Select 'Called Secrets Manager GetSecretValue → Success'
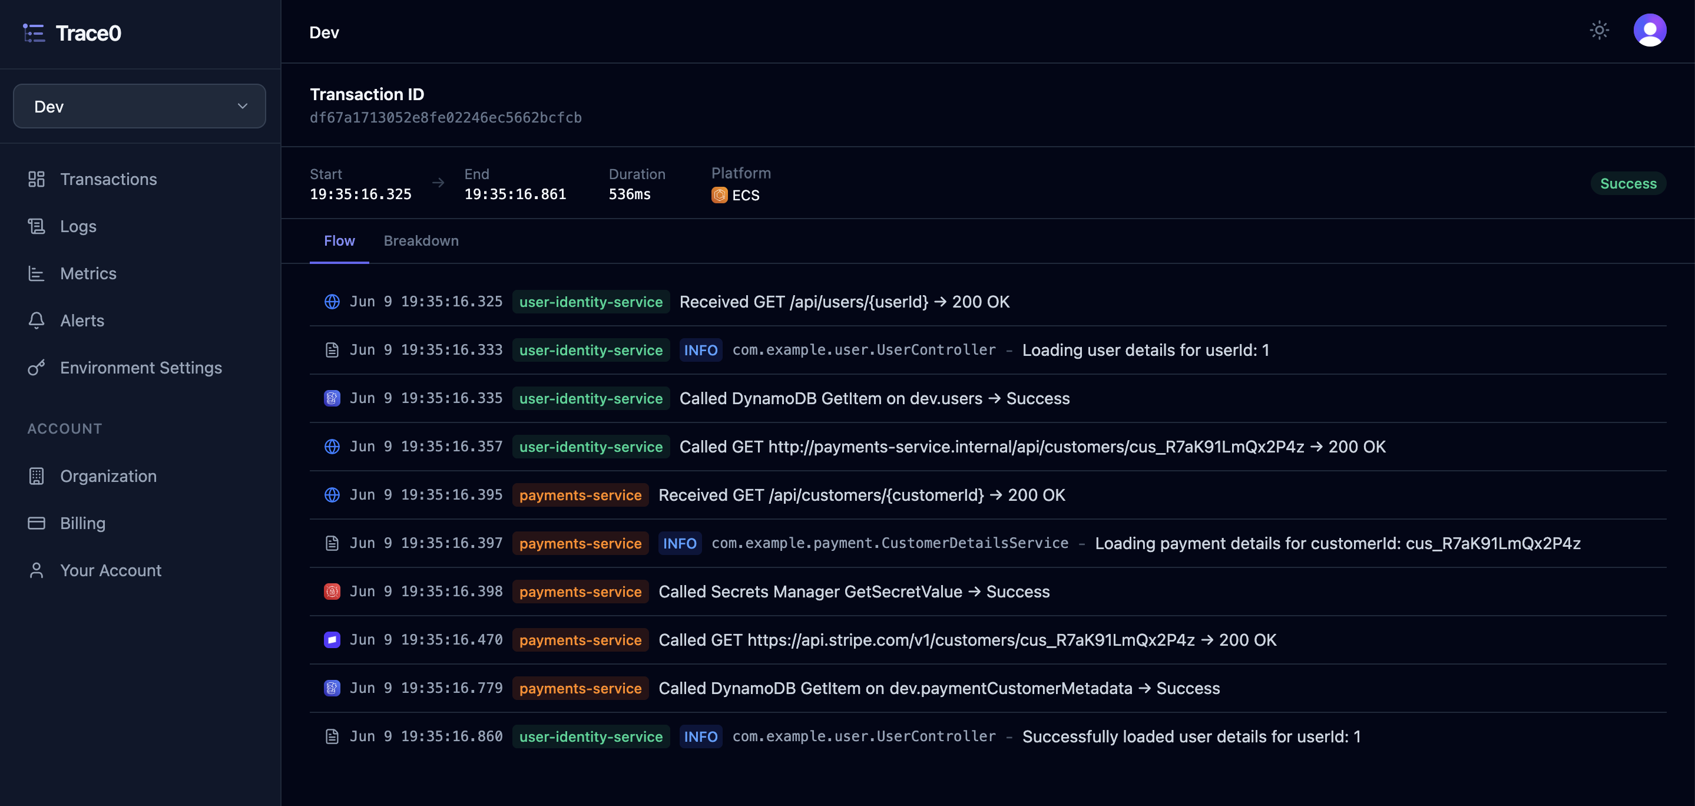 [854, 592]
